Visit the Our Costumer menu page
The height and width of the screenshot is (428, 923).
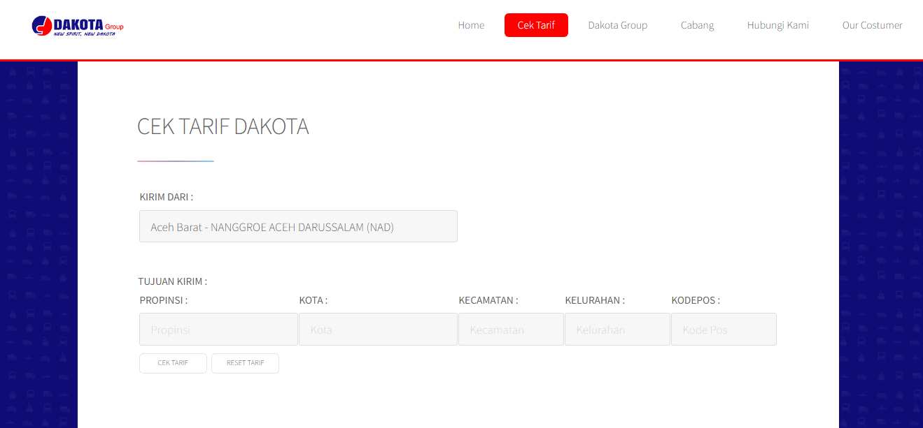click(872, 25)
